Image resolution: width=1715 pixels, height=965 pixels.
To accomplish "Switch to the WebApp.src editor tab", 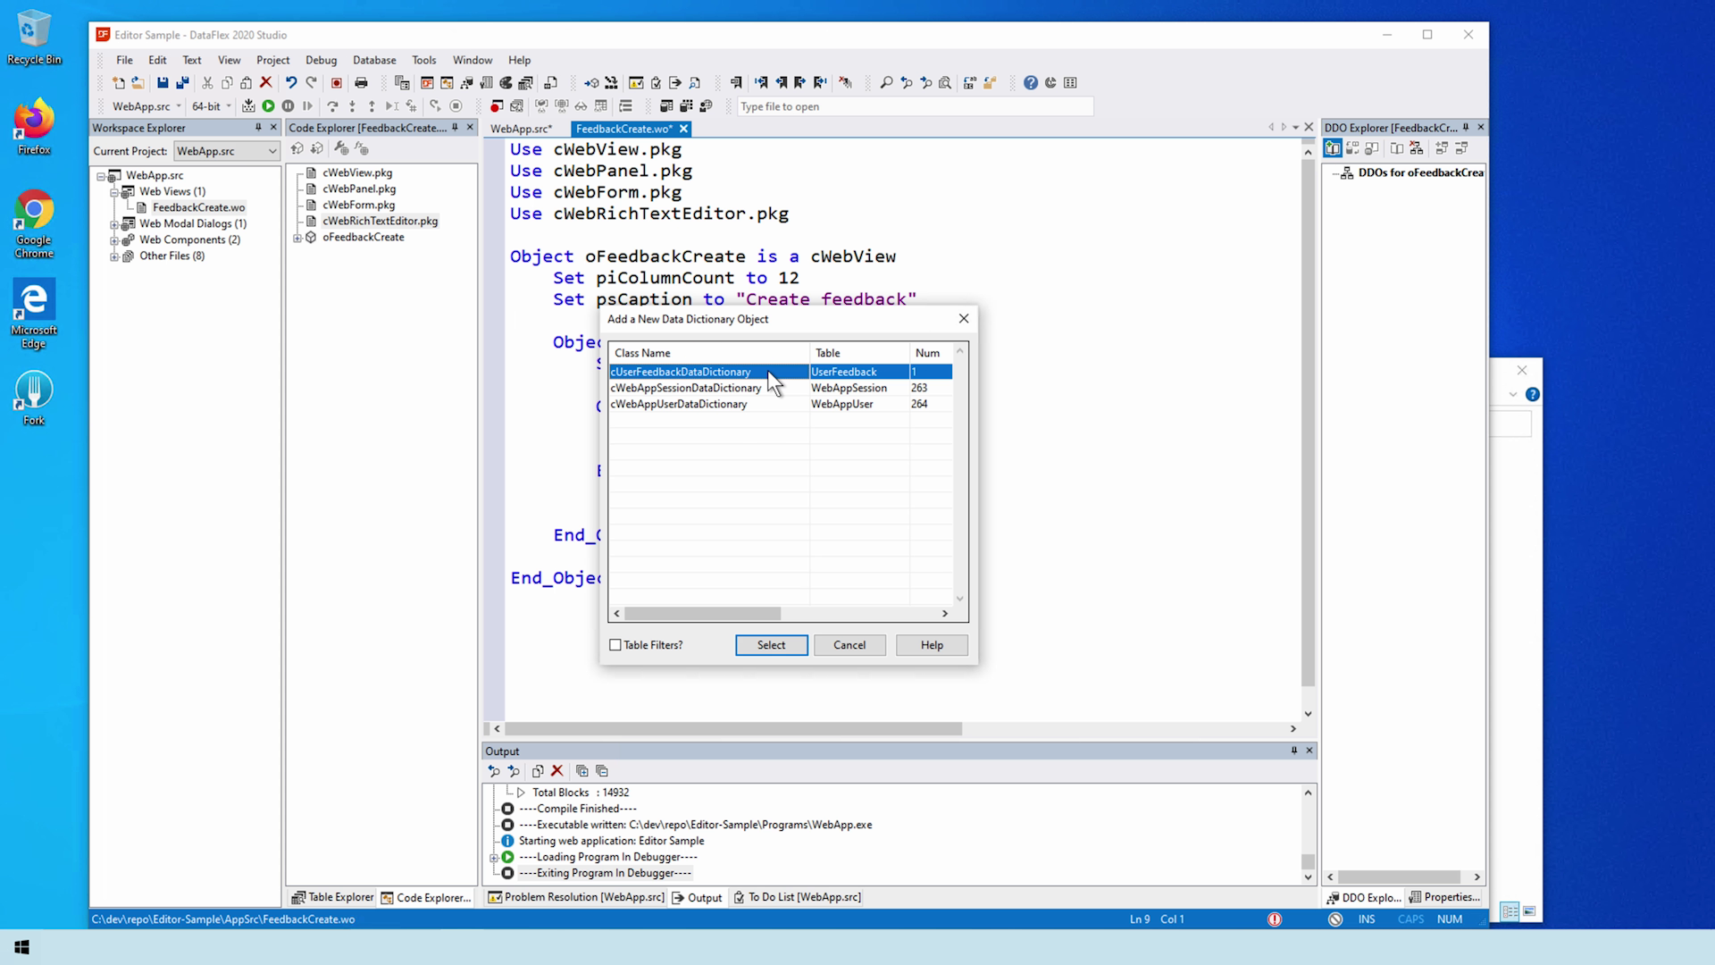I will 521,129.
